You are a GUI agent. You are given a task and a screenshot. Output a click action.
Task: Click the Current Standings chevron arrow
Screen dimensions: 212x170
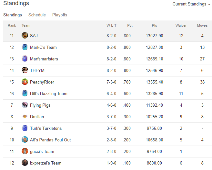tap(209, 4)
